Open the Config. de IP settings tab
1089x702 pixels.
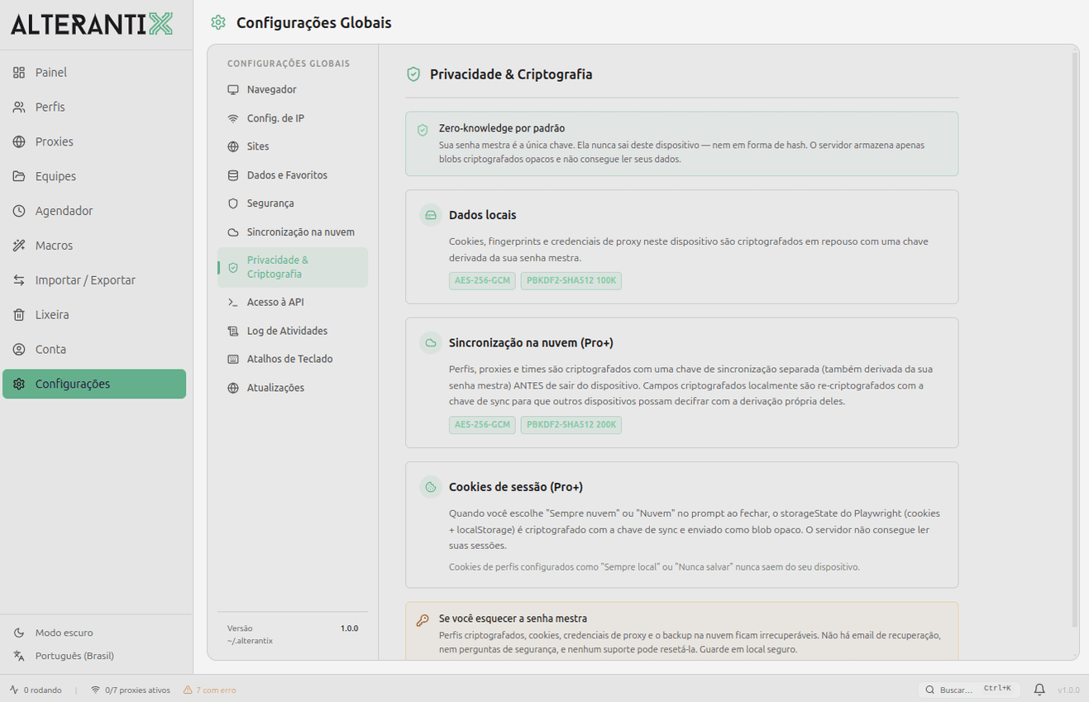pyautogui.click(x=293, y=118)
